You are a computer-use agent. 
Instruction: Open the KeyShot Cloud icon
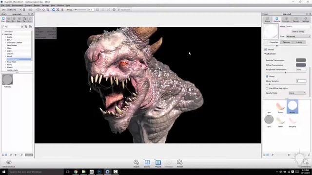coord(9,162)
